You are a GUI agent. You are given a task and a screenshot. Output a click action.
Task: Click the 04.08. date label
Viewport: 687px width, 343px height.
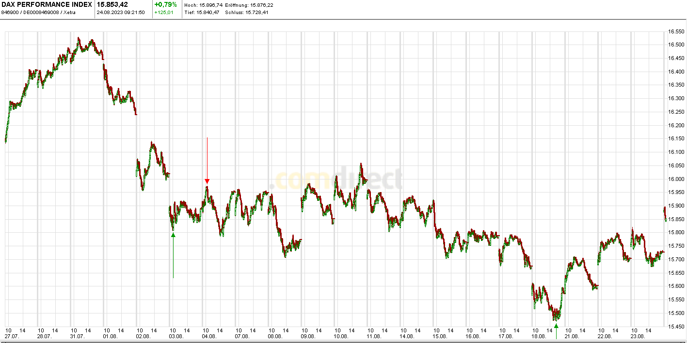click(x=209, y=336)
